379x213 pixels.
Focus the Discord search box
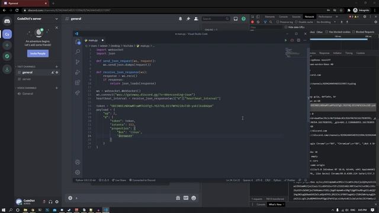coord(216,19)
